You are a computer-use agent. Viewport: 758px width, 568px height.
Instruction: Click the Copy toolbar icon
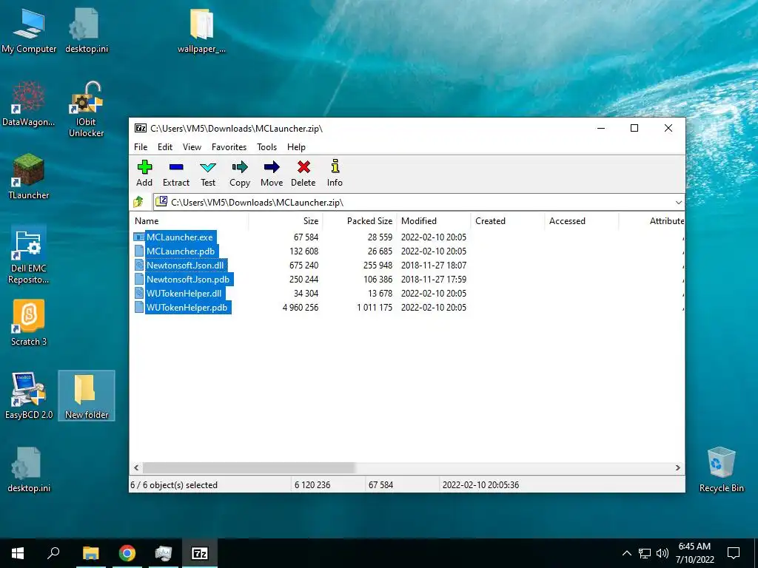point(240,167)
